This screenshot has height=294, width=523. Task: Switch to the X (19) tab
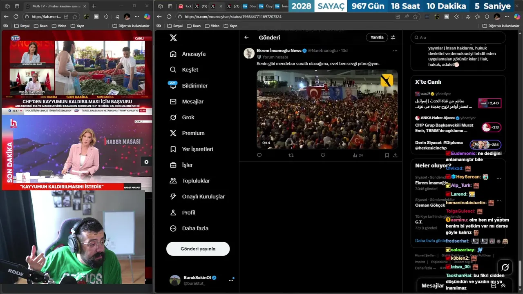tap(201, 6)
